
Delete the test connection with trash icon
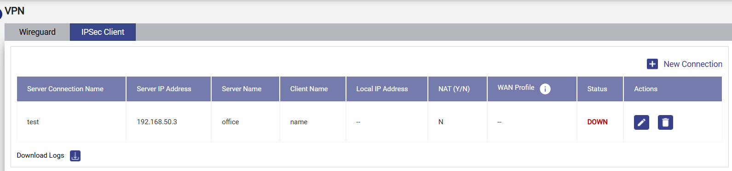pyautogui.click(x=665, y=122)
